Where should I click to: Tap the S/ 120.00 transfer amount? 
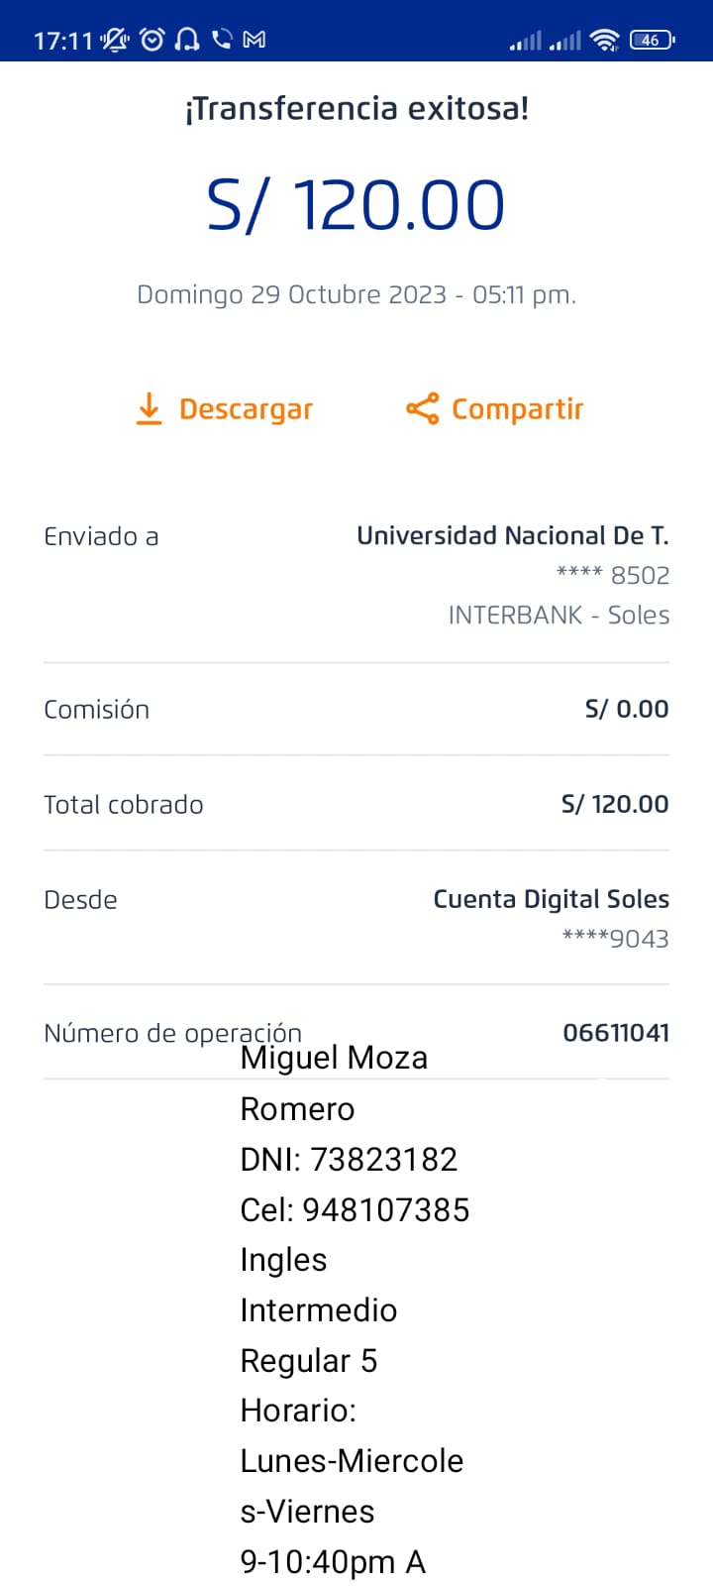point(356,205)
